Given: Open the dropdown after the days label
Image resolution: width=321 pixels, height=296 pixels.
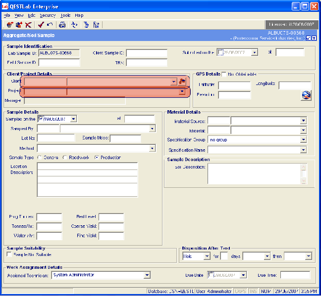Looking at the screenshot, I should click(x=267, y=256).
